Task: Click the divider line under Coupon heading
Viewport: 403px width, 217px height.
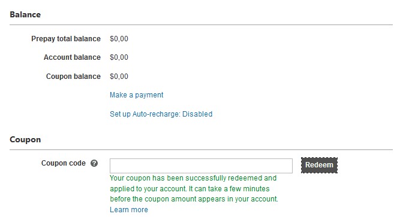Action: [x=201, y=149]
